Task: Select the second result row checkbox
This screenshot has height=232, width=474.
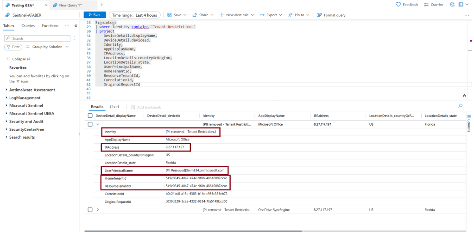Action: coord(90,210)
